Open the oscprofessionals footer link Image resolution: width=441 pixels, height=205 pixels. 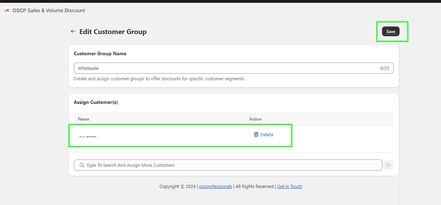[215, 186]
